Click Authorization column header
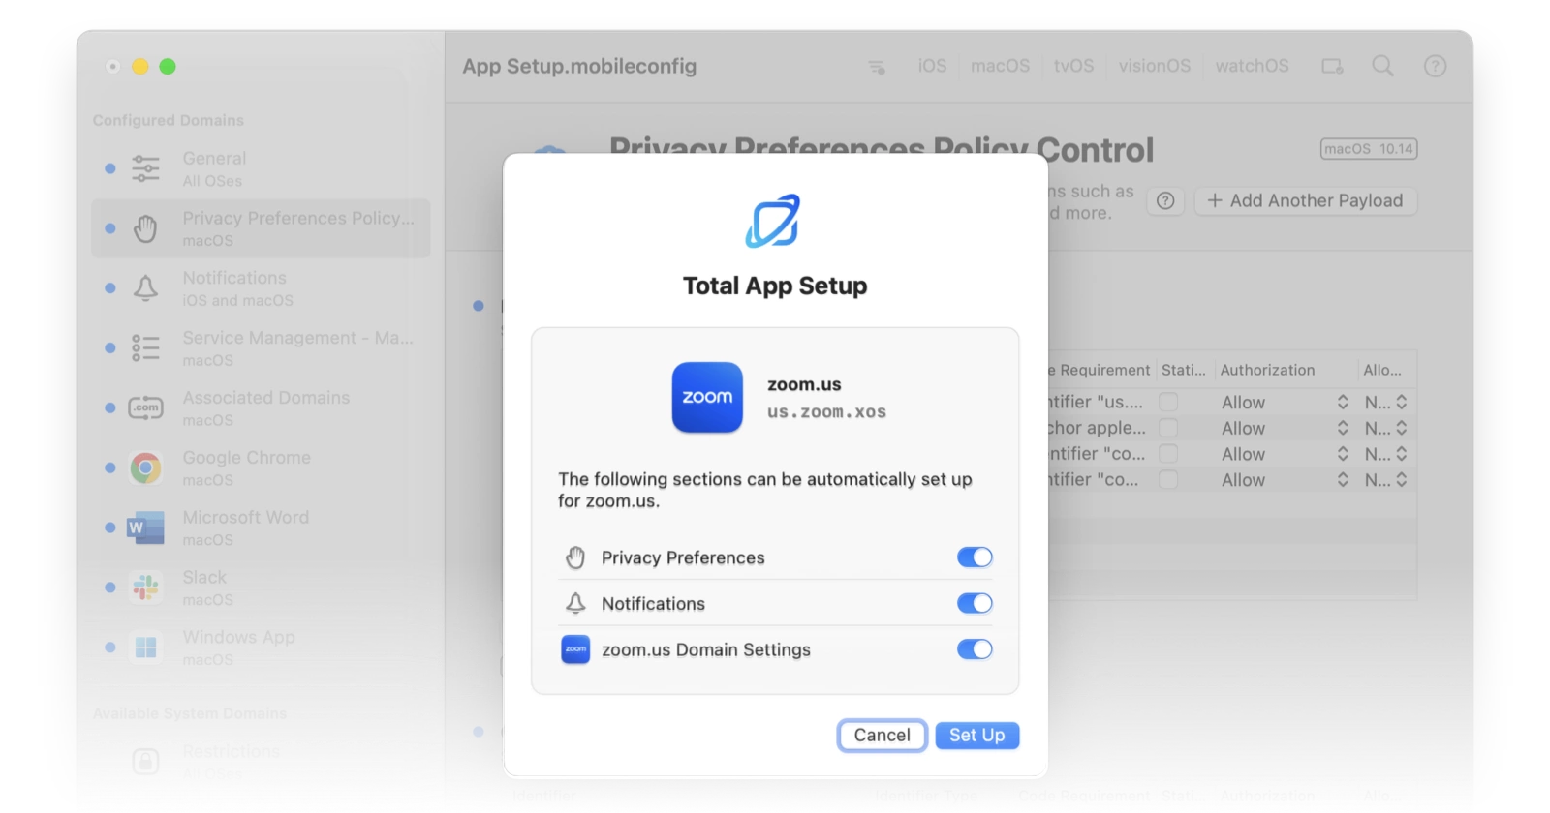Viewport: 1550px width, 813px height. [x=1267, y=370]
